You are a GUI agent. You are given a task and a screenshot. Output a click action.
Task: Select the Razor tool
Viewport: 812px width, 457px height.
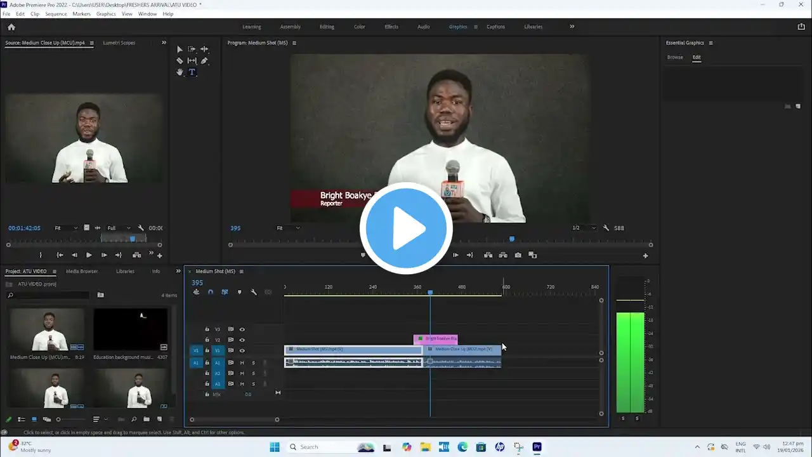click(180, 61)
